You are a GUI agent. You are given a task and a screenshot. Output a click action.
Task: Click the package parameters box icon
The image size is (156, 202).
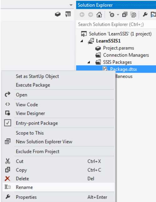pyautogui.click(x=58, y=14)
